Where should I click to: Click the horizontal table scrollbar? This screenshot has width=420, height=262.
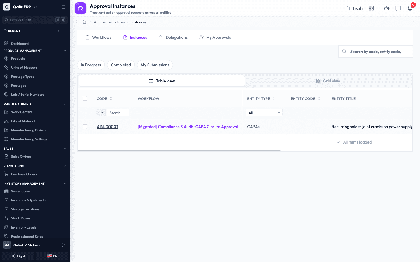point(179,150)
